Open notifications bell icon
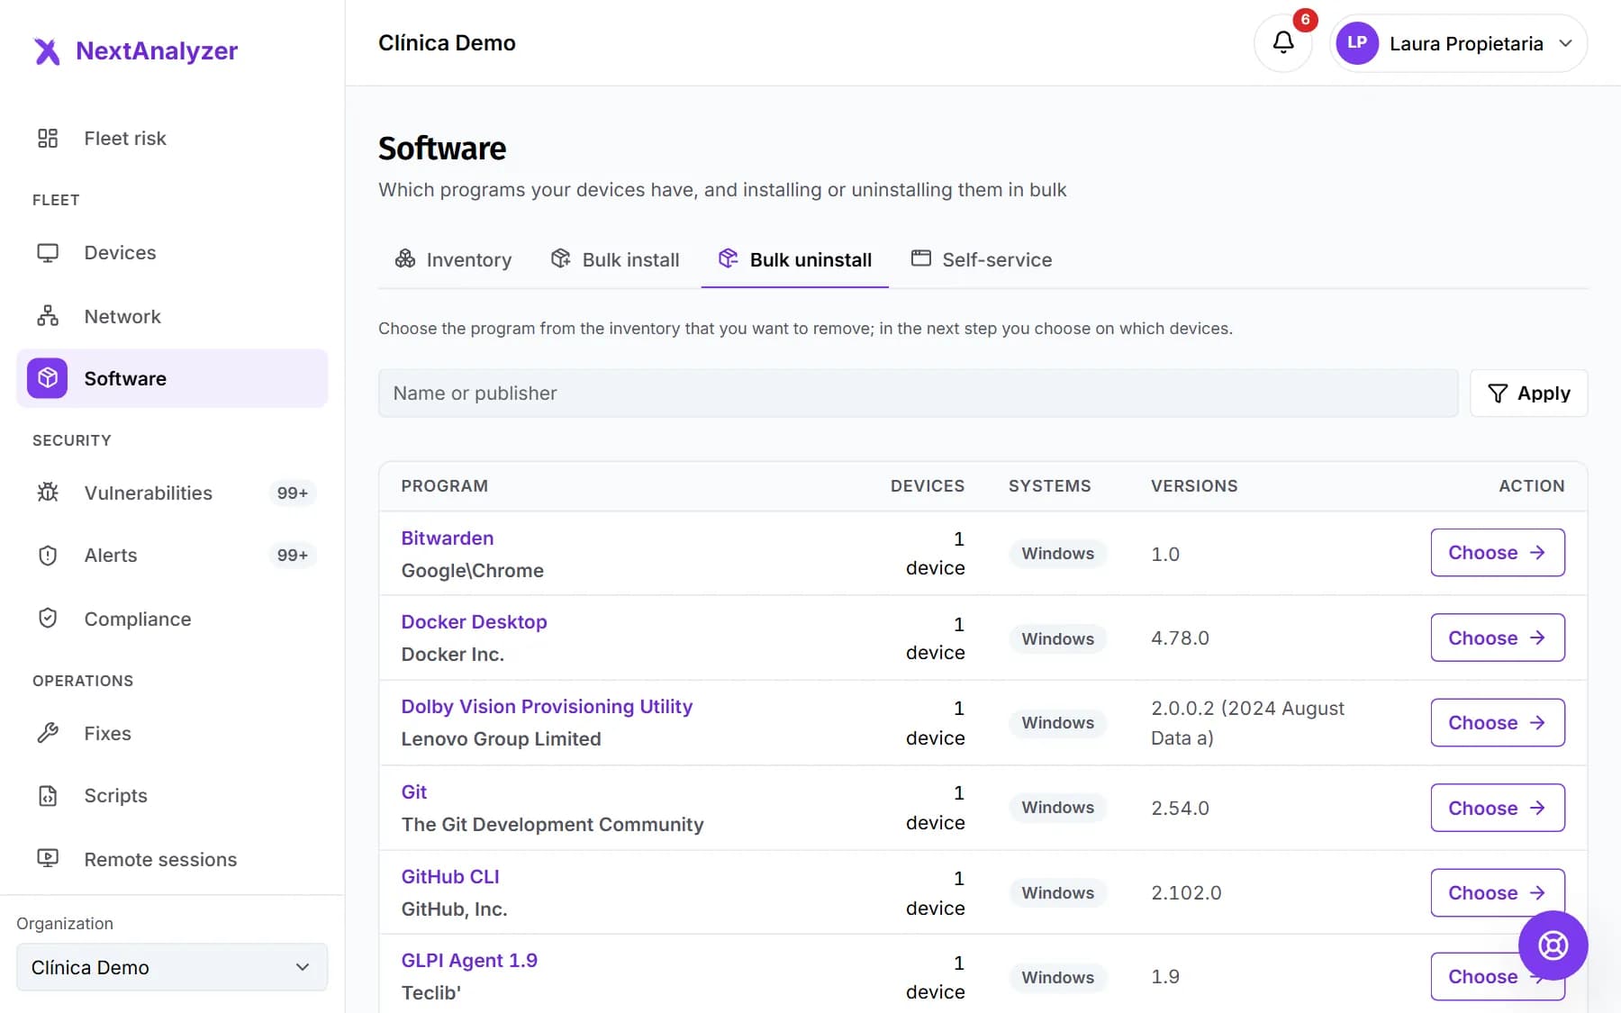Image resolution: width=1621 pixels, height=1013 pixels. [x=1283, y=42]
